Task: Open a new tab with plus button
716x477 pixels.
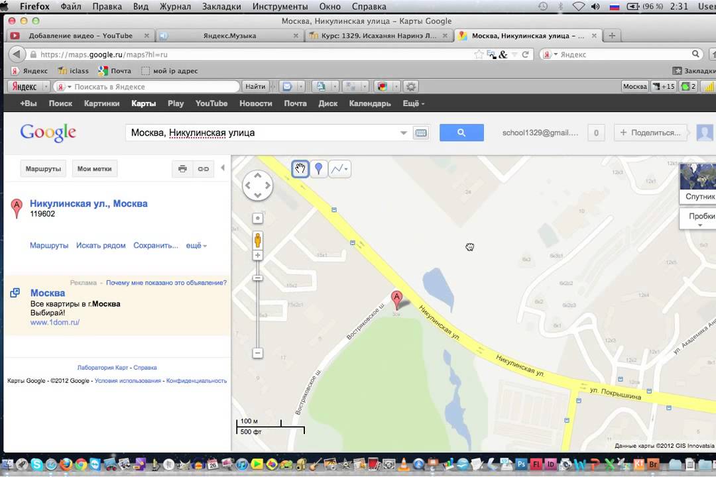Action: click(612, 36)
